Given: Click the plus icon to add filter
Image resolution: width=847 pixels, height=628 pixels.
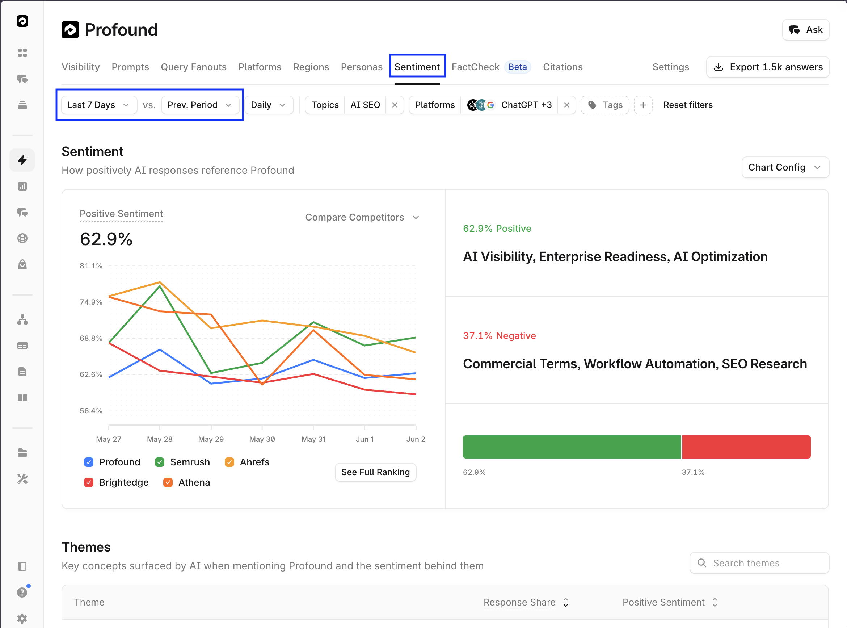Looking at the screenshot, I should coord(643,105).
